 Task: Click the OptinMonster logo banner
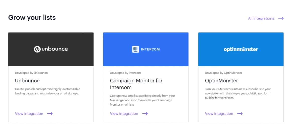(x=241, y=49)
